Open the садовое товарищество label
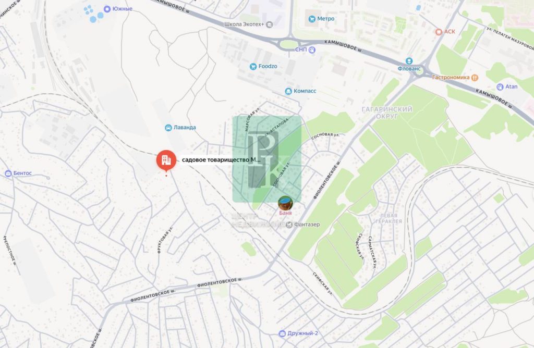The width and height of the screenshot is (534, 348). coord(221,159)
